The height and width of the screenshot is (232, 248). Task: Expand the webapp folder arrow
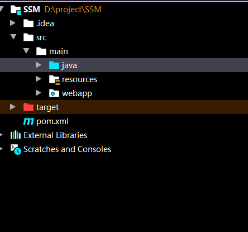point(39,93)
